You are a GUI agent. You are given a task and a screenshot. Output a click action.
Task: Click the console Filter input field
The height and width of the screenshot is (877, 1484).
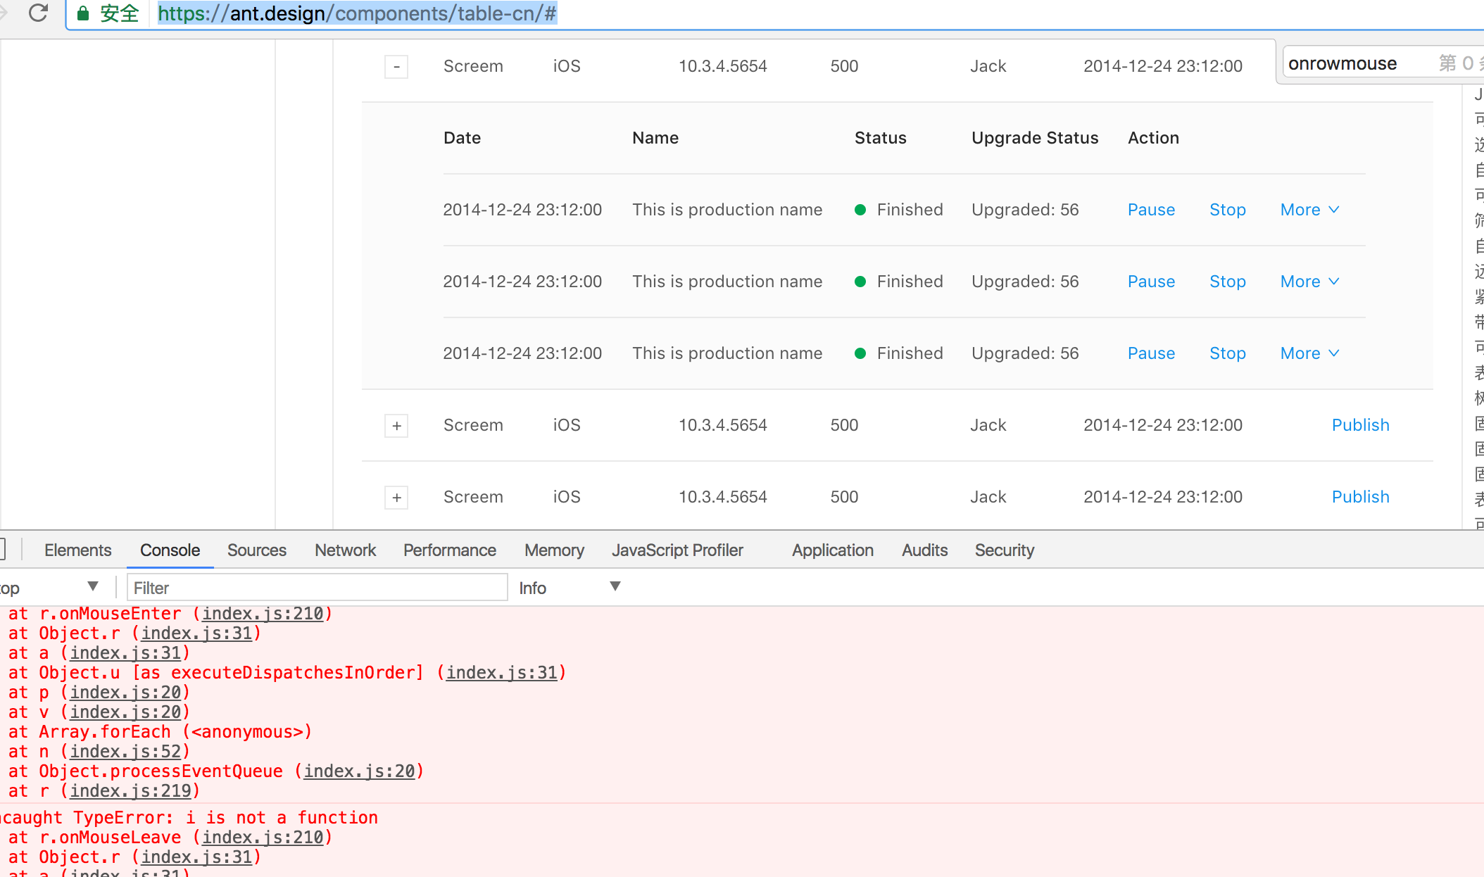(x=316, y=587)
